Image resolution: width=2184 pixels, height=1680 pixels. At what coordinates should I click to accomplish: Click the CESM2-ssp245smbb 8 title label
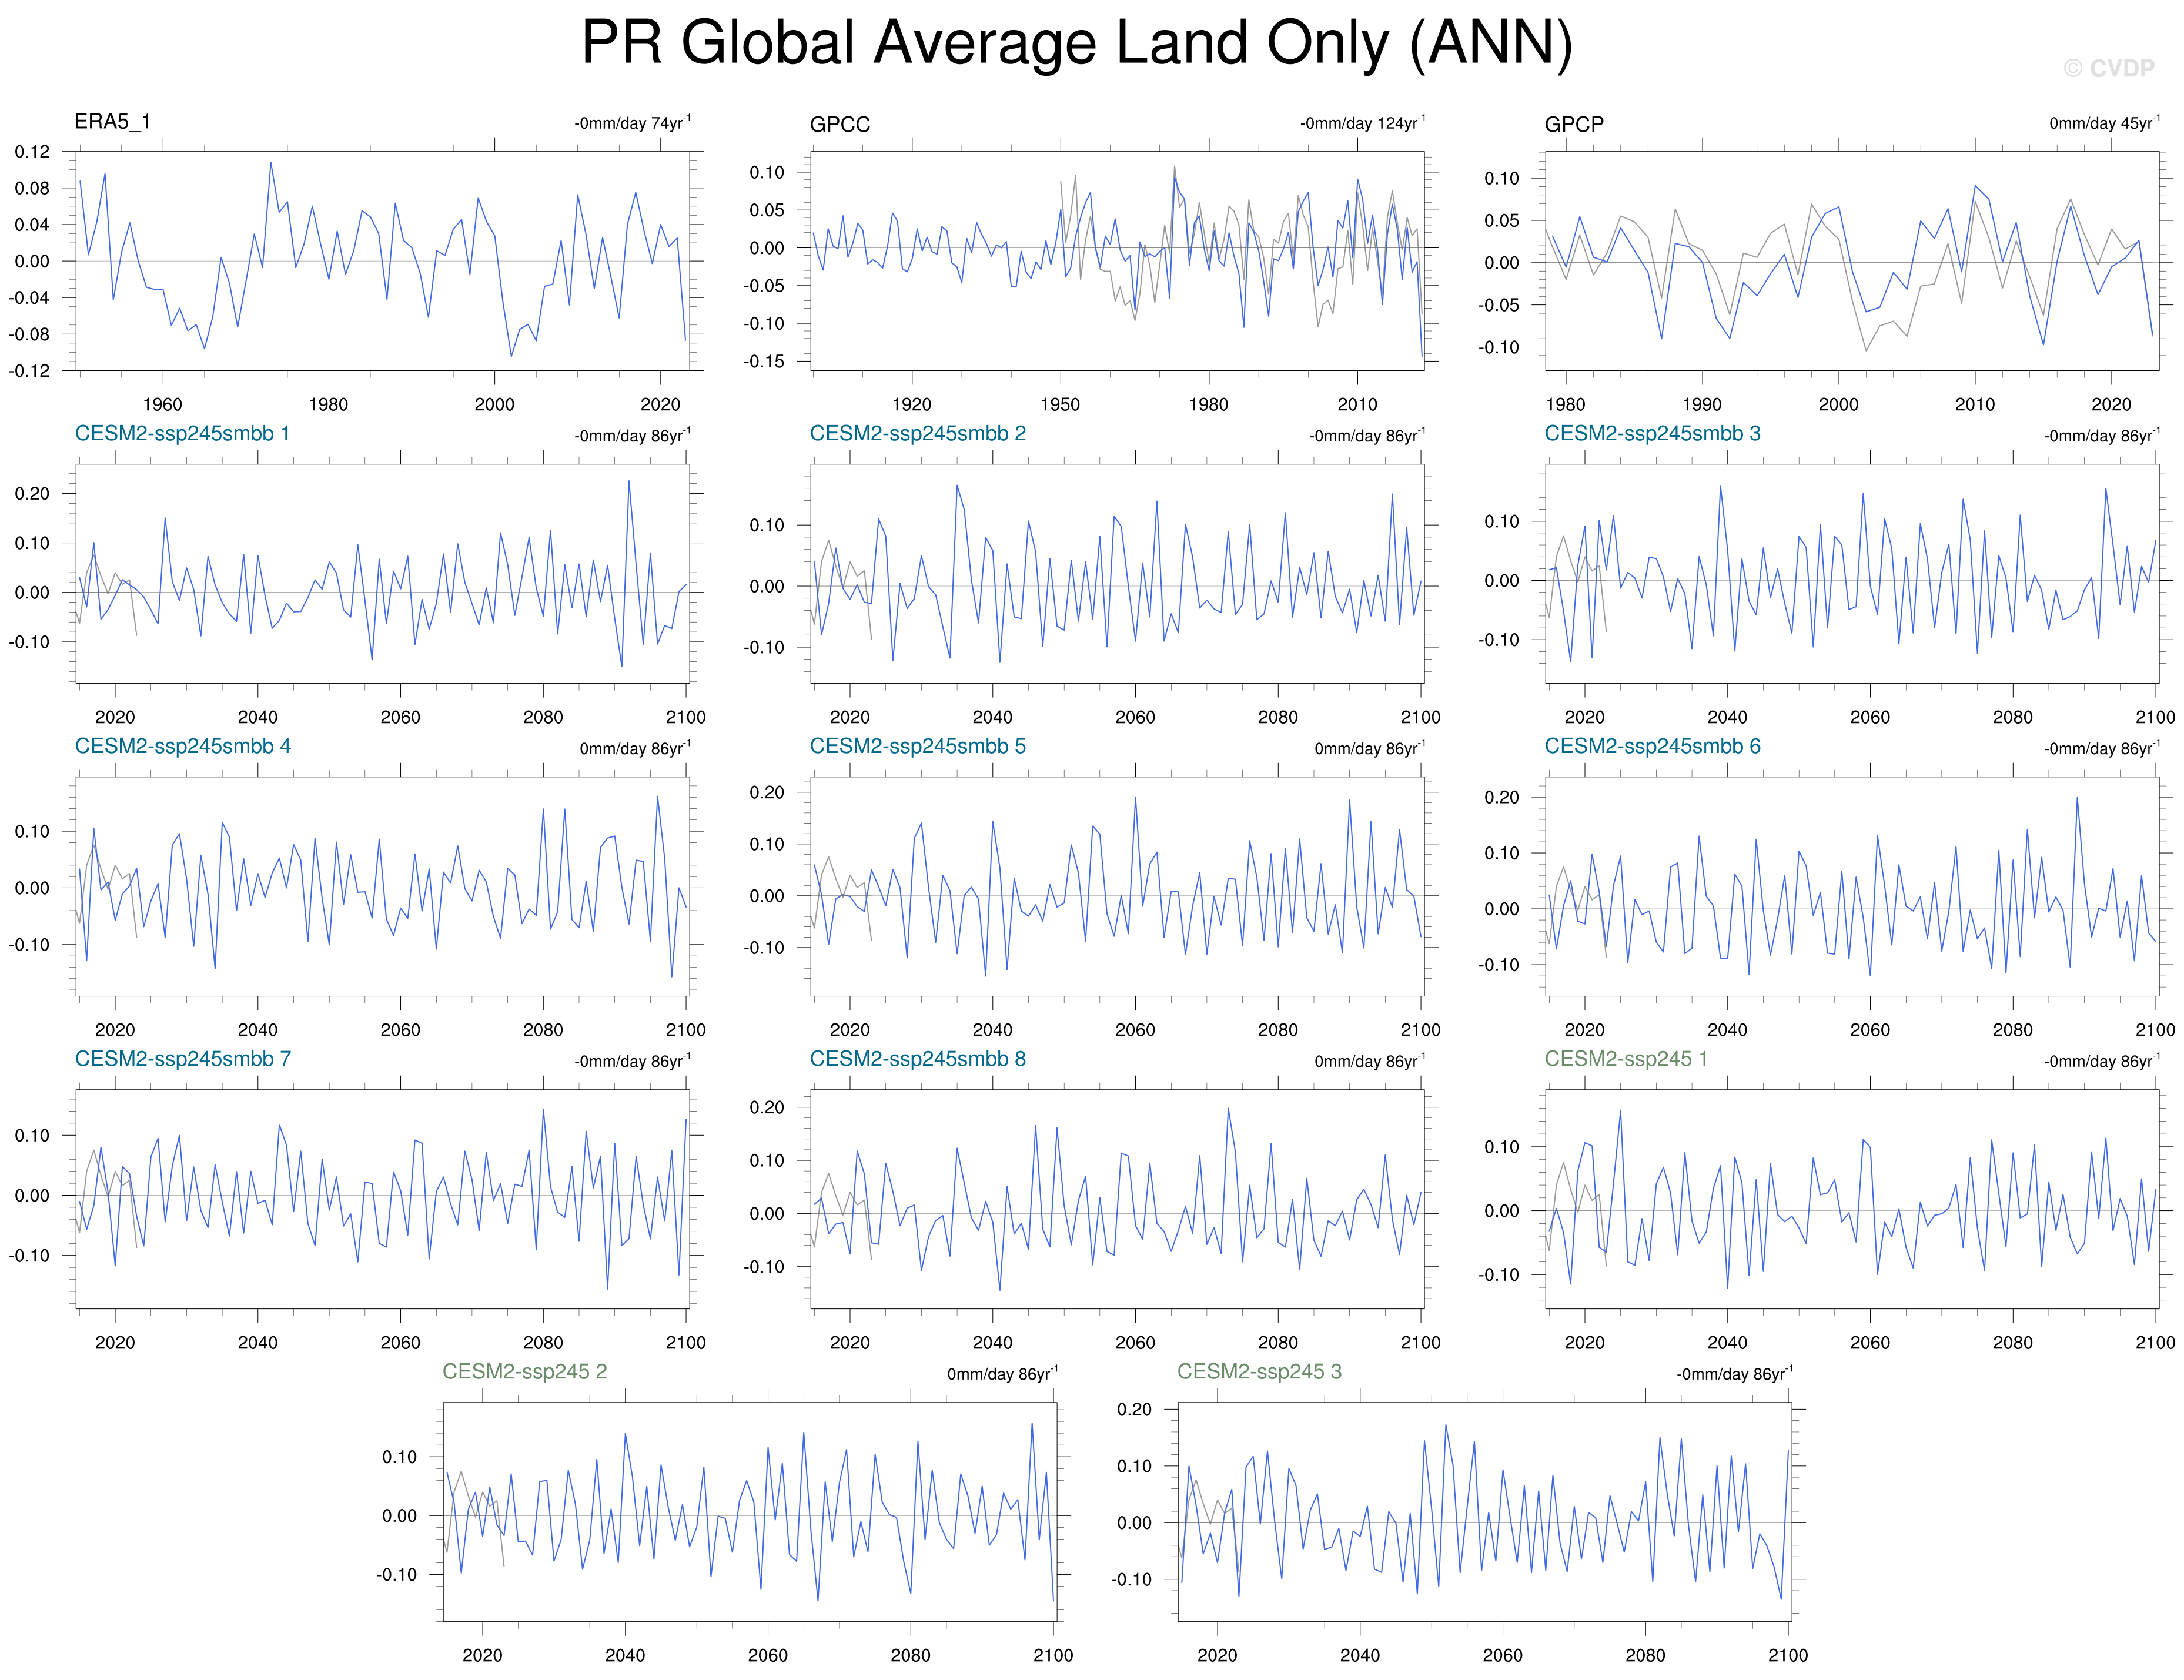(x=917, y=1059)
